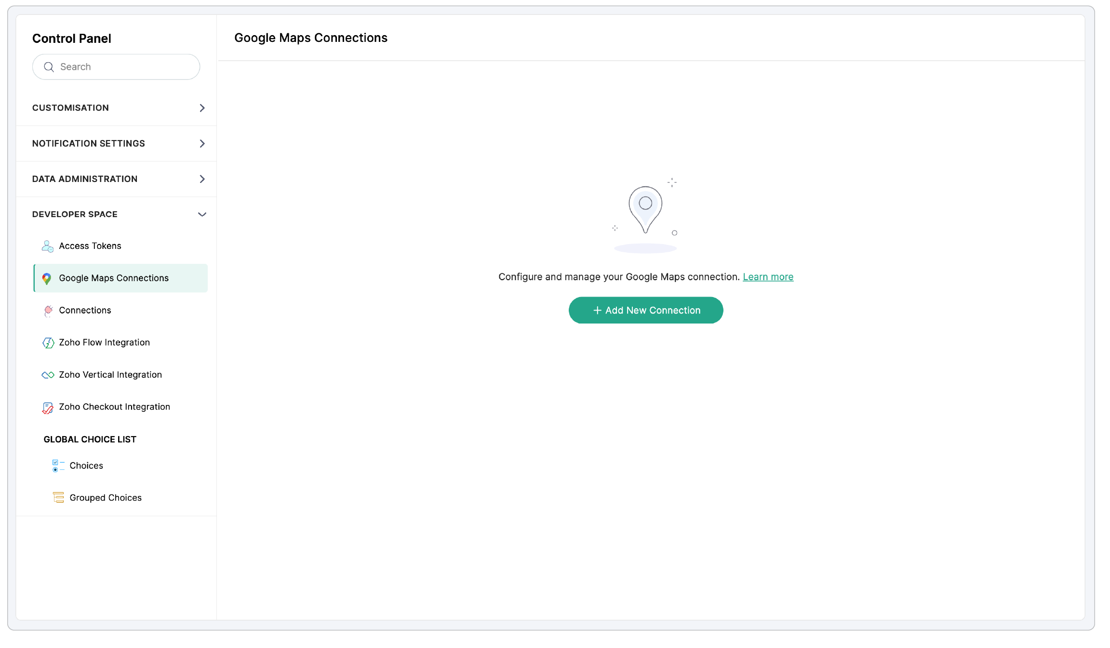Open Zoho Checkout Integration via its icon
Image resolution: width=1110 pixels, height=648 pixels.
pyautogui.click(x=48, y=407)
